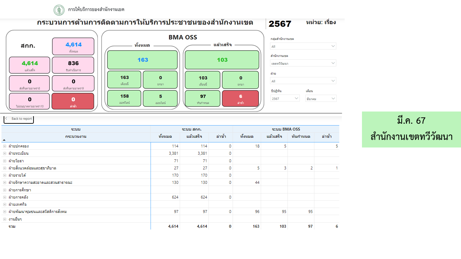Click the back arrow chevron beside Back to report

pyautogui.click(x=6, y=119)
